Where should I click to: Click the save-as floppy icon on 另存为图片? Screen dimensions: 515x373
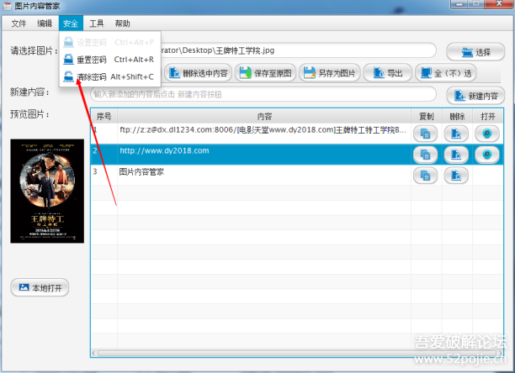click(309, 73)
